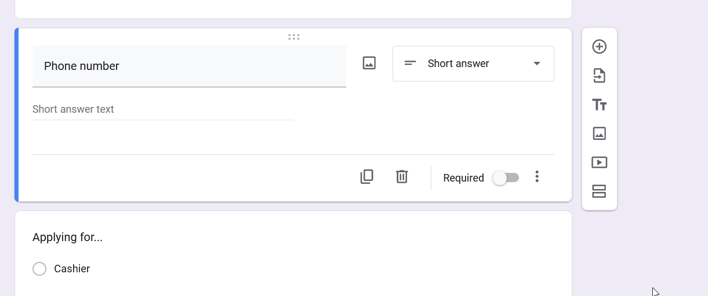Add a video from the side toolbar
The width and height of the screenshot is (708, 296).
599,162
